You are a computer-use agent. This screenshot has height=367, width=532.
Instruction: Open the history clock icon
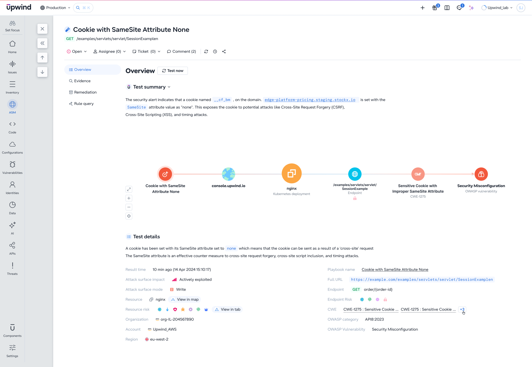pos(215,51)
